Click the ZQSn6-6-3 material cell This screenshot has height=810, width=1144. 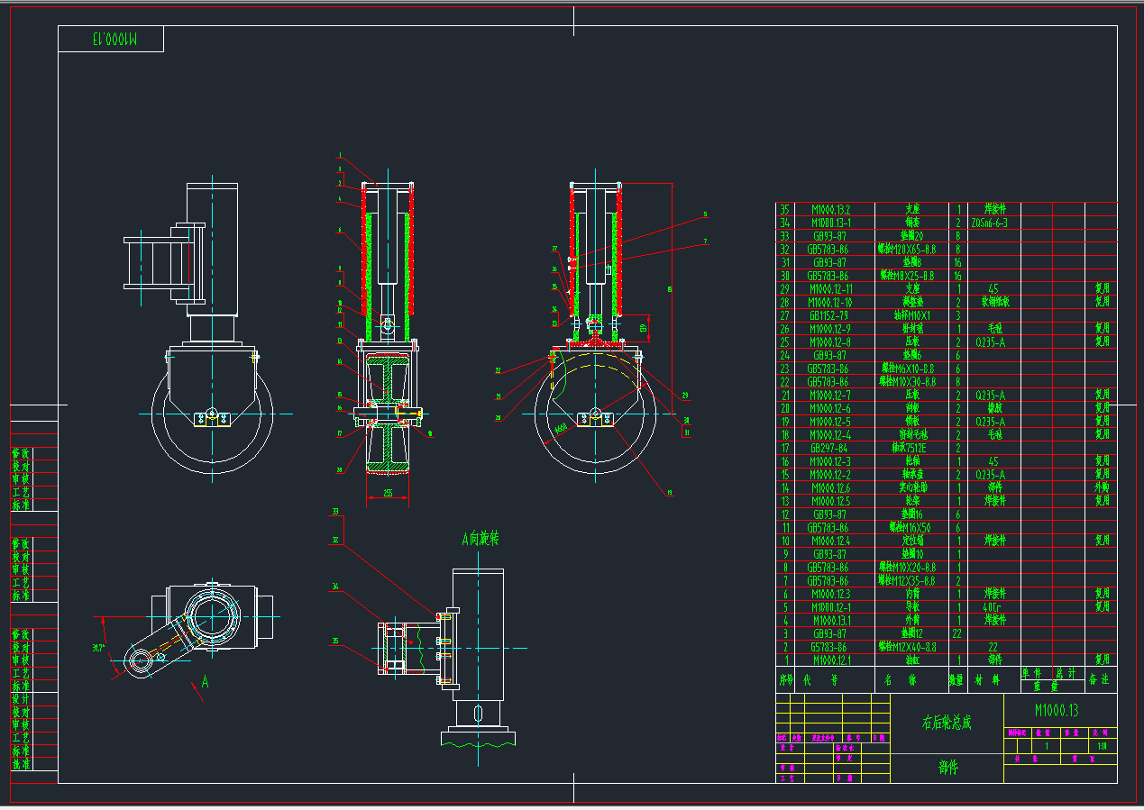[x=988, y=223]
